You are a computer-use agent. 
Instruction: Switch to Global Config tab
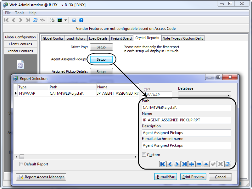pos(53,38)
